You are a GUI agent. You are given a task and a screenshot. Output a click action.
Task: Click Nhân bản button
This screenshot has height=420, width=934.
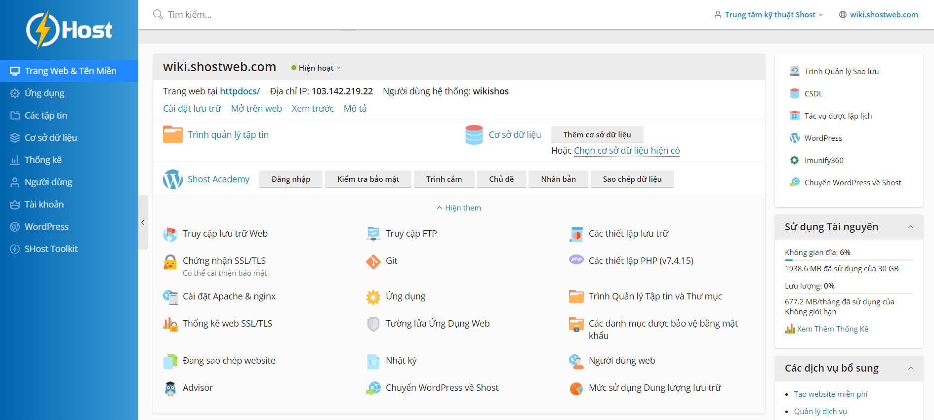pyautogui.click(x=558, y=179)
